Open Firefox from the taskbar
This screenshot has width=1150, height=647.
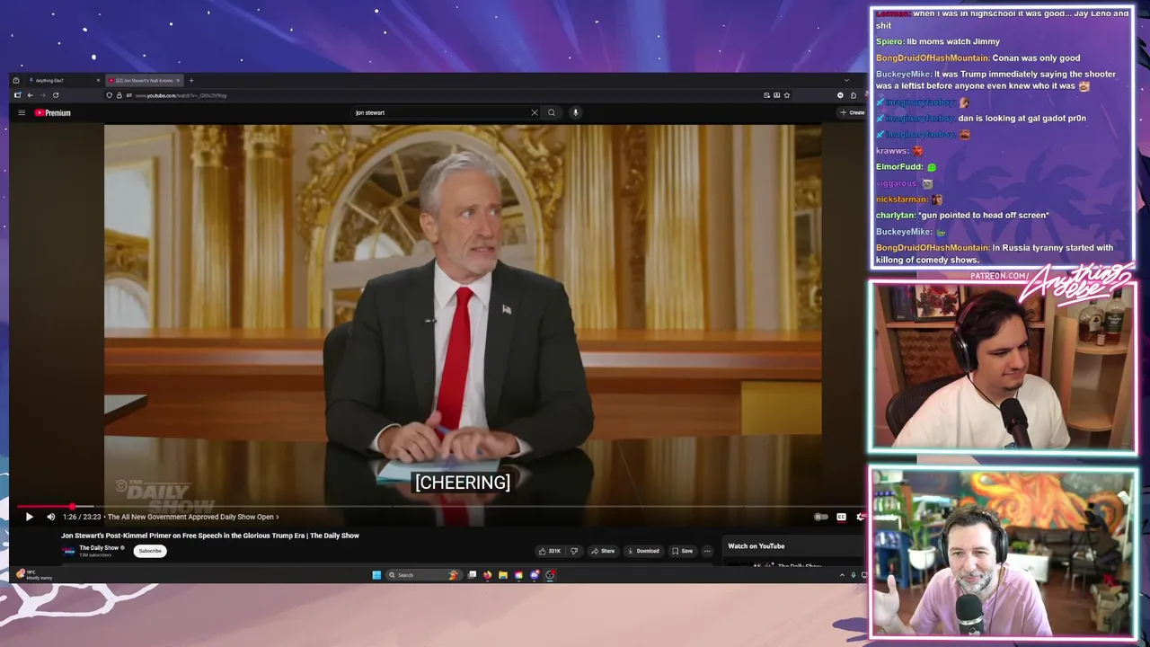click(x=487, y=575)
